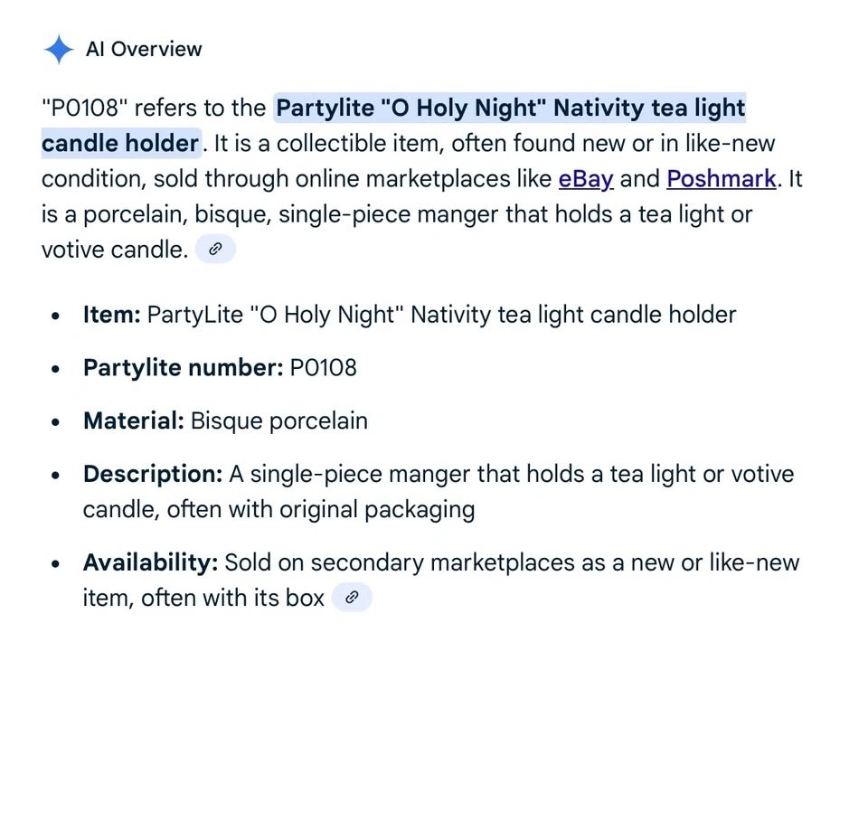868x831 pixels.
Task: Click the "Partylite number:" bullet label
Action: [x=183, y=368]
